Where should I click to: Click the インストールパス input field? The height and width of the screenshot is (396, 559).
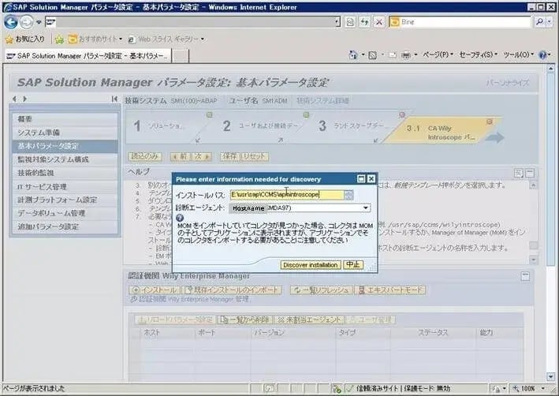(287, 194)
